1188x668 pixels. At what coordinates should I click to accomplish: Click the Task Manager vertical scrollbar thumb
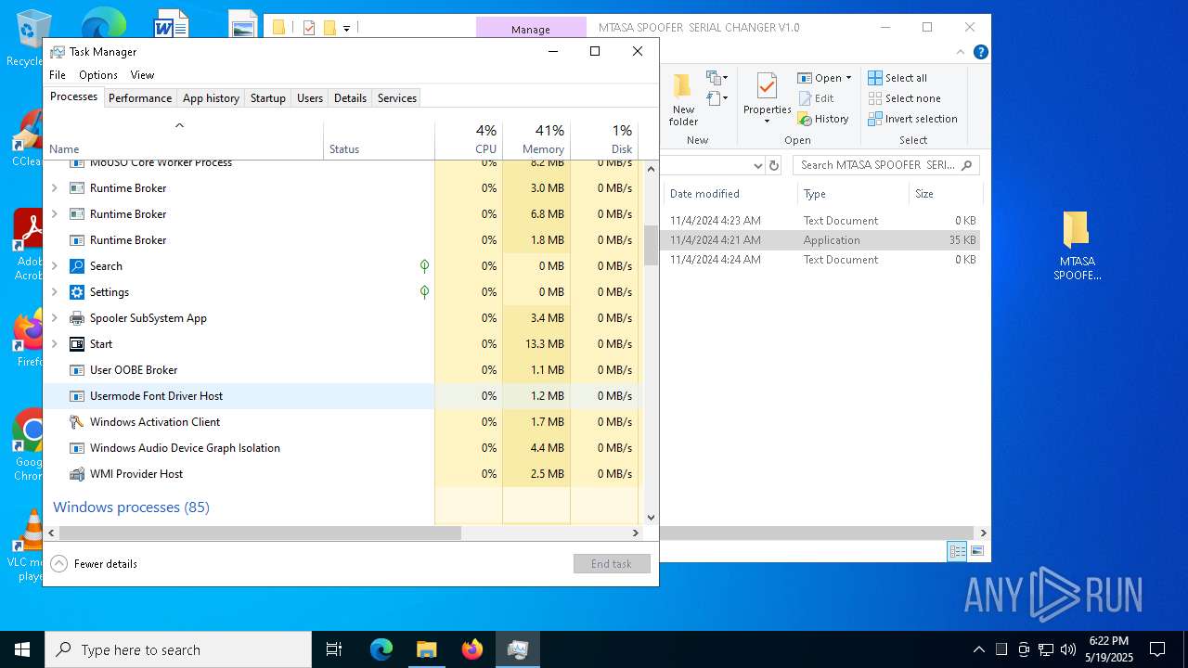pos(651,246)
